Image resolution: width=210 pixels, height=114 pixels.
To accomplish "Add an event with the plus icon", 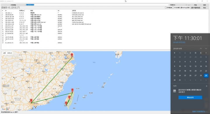I will pyautogui.click(x=206, y=86).
